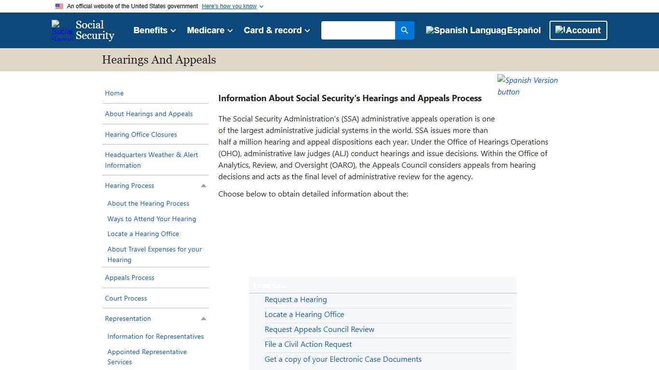This screenshot has width=659, height=370.
Task: Click the search input field
Action: pyautogui.click(x=358, y=30)
